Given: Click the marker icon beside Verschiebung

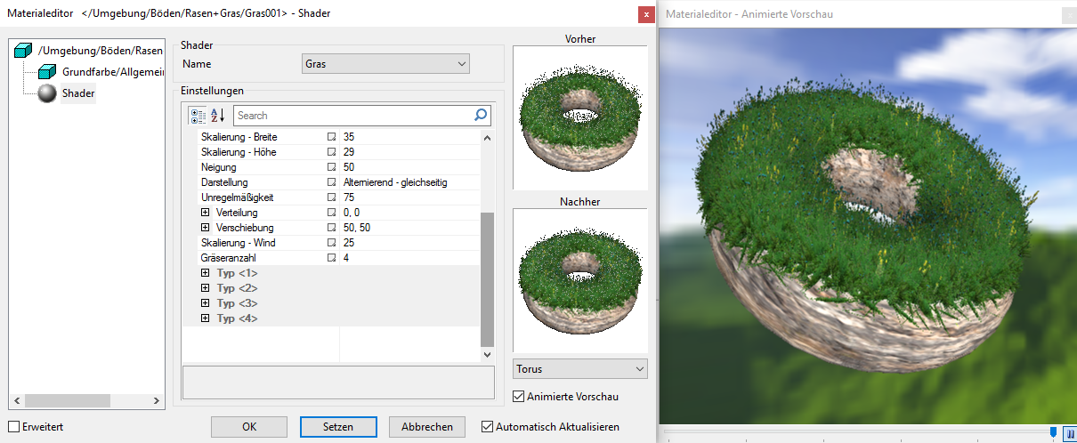Looking at the screenshot, I should pyautogui.click(x=332, y=228).
